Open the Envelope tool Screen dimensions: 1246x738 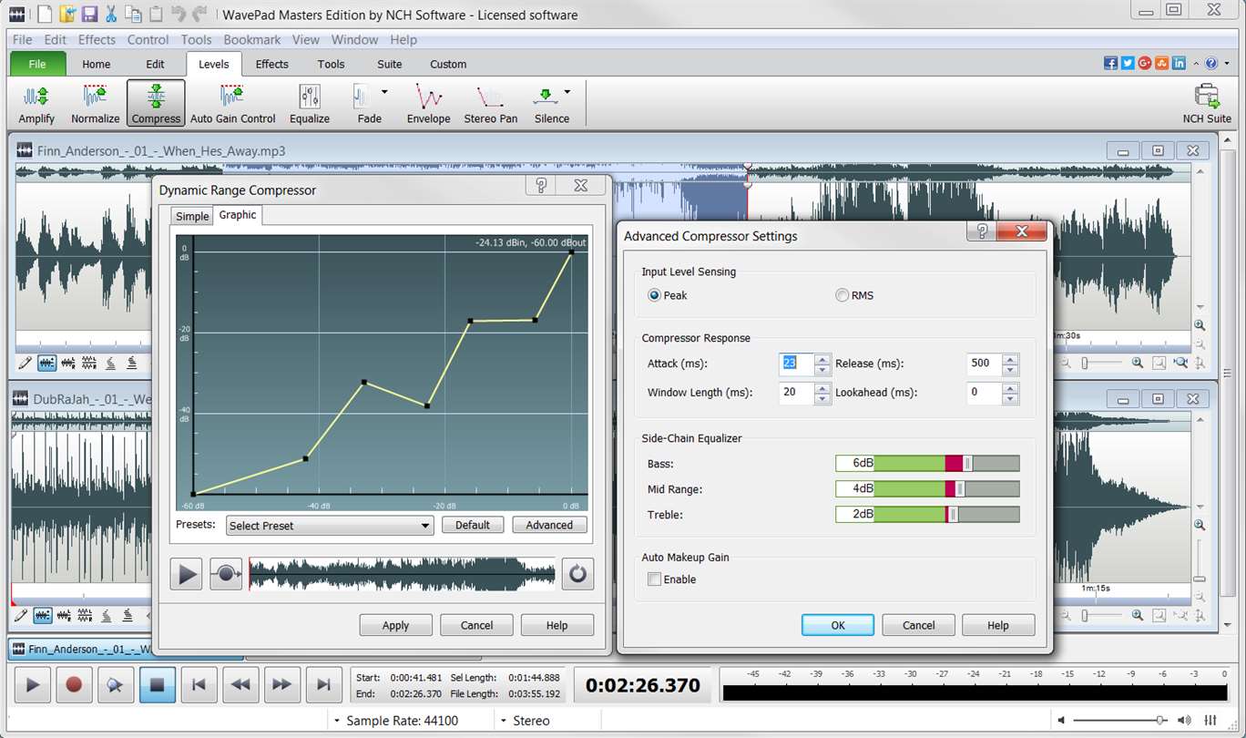point(428,104)
